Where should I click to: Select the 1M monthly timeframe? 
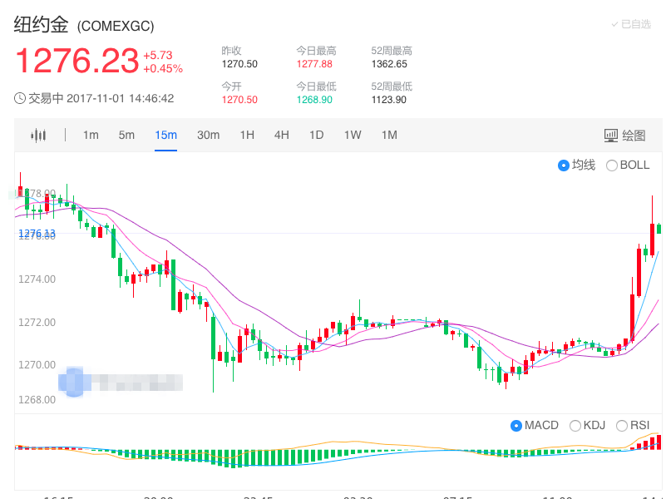click(x=388, y=135)
